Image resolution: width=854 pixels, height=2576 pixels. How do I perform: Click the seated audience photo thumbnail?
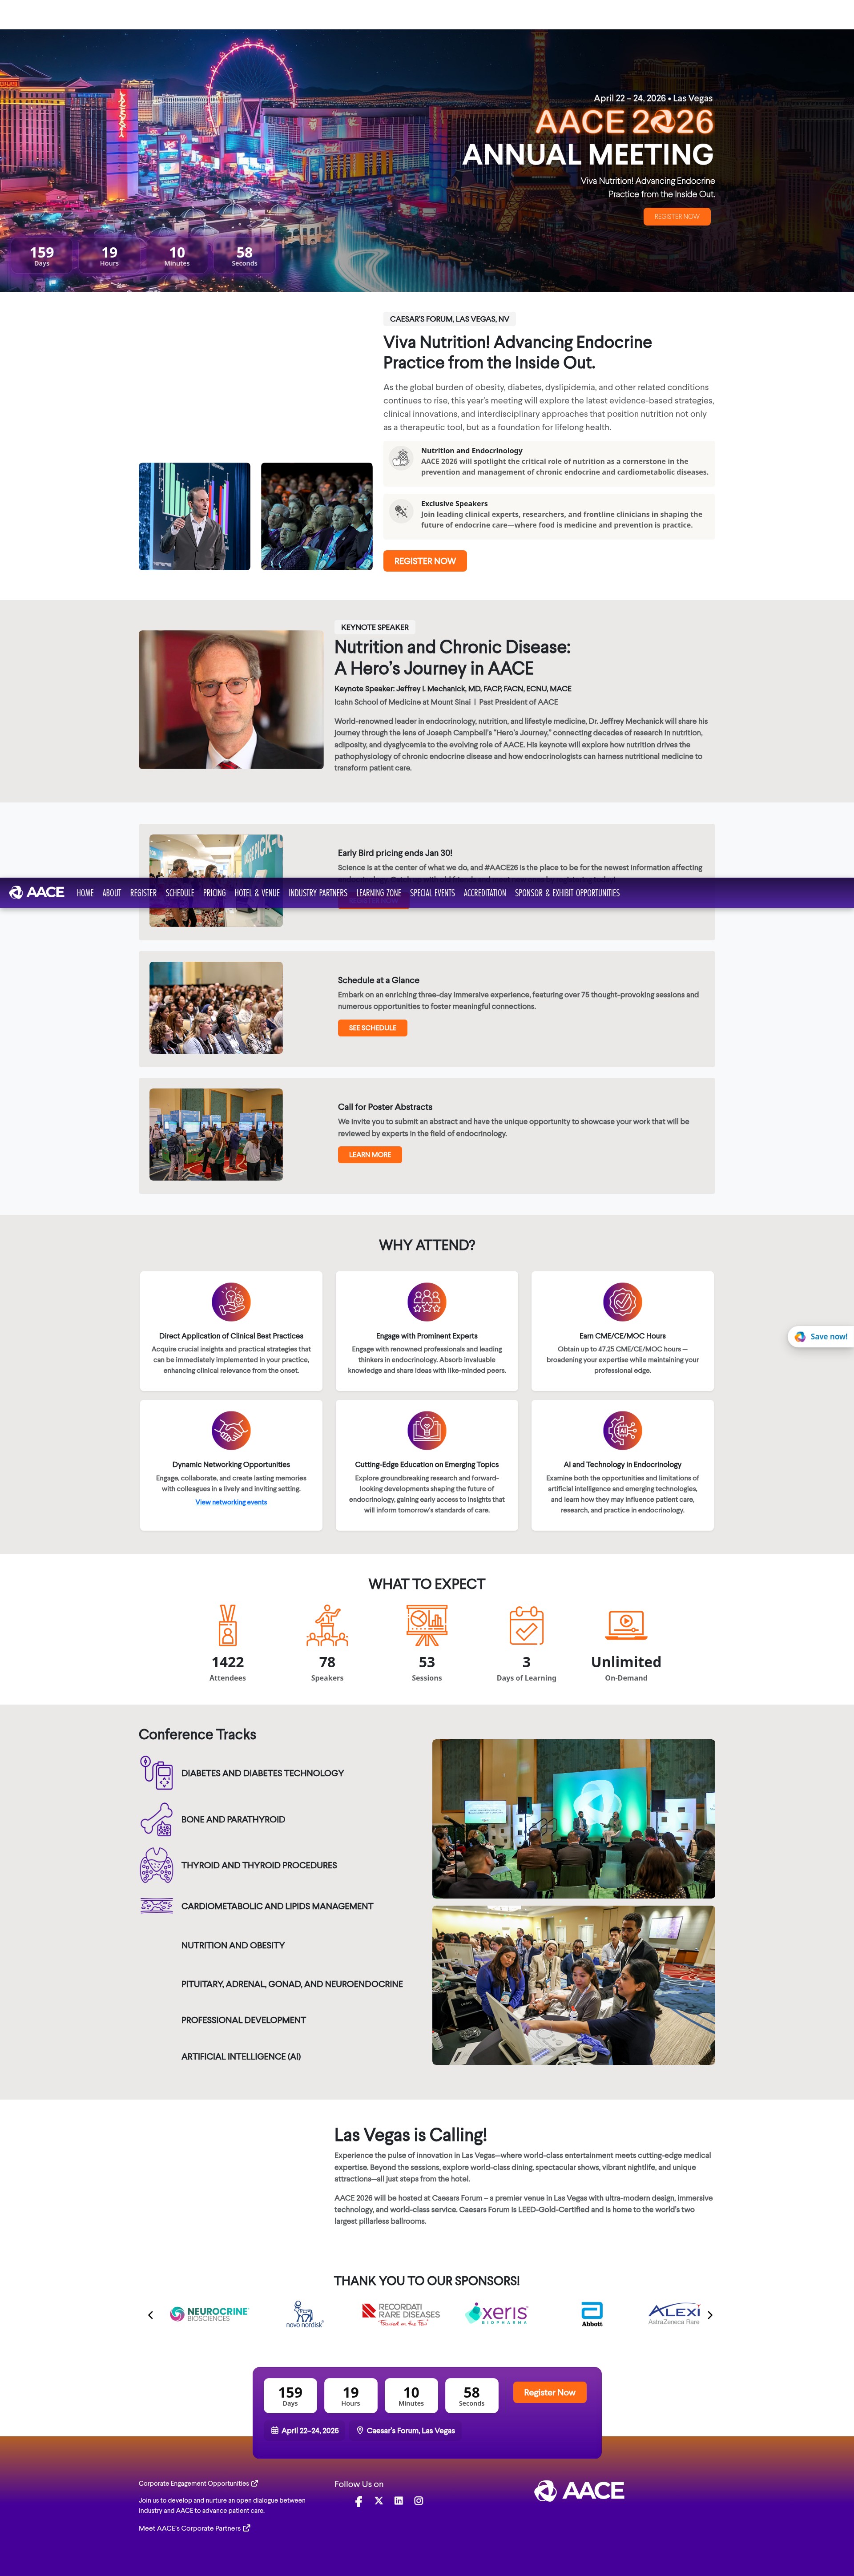317,516
